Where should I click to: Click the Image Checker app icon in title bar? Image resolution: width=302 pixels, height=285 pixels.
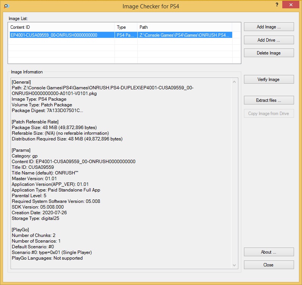tap(6, 6)
